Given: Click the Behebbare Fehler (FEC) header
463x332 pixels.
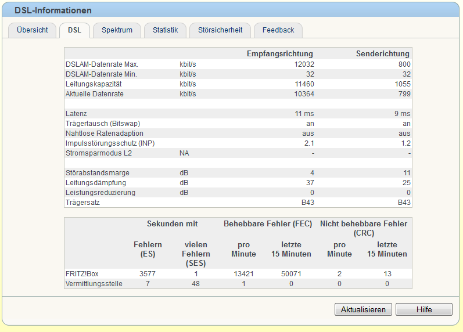Looking at the screenshot, I should tap(268, 223).
